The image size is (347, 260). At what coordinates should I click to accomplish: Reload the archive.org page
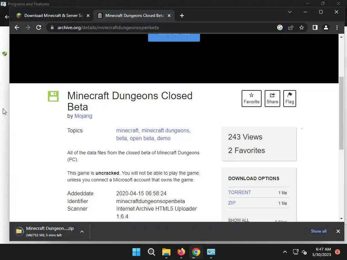[39, 27]
